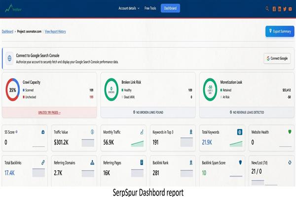Image resolution: width=296 pixels, height=197 pixels.
Task: Click the Keywords in Top 3 value 191
Action: 155,142
